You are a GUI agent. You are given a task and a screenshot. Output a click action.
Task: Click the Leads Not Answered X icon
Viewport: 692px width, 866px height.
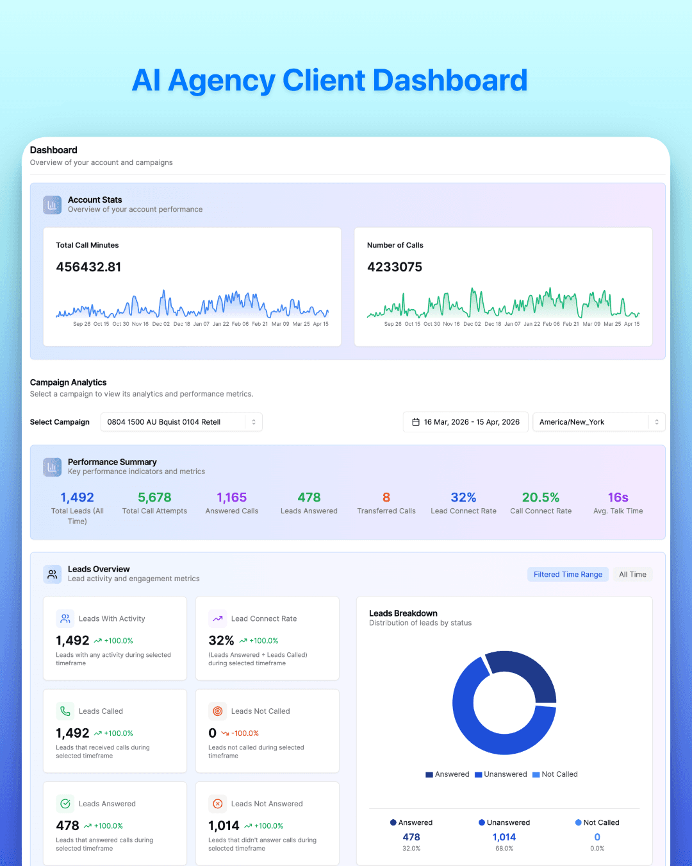pos(217,803)
